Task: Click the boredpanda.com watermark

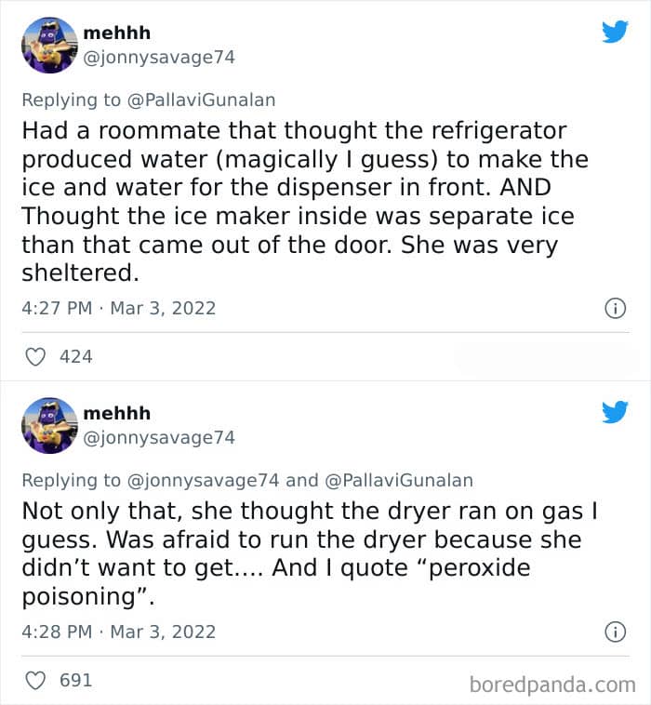Action: (x=552, y=685)
